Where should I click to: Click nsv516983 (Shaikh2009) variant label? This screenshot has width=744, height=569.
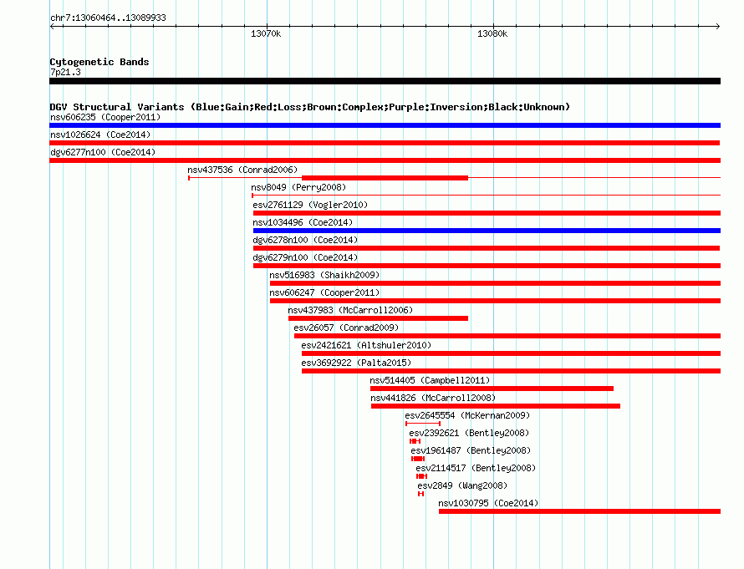coord(324,275)
